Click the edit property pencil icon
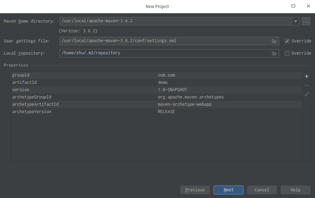Image resolution: width=315 pixels, height=198 pixels. point(307,94)
